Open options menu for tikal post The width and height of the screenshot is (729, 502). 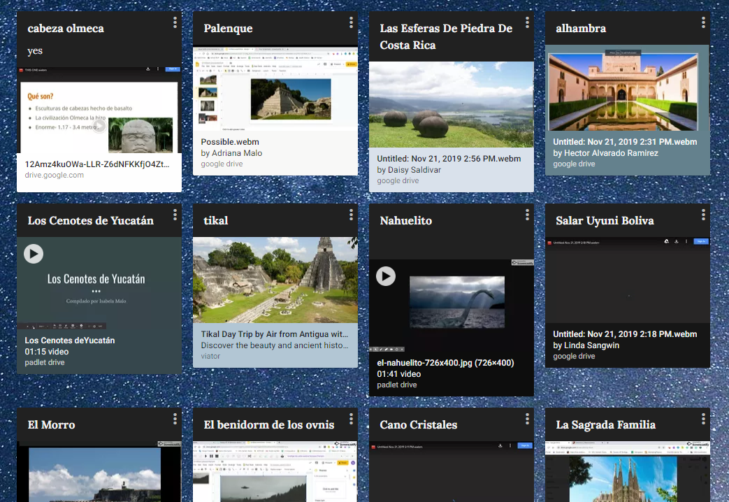click(351, 215)
